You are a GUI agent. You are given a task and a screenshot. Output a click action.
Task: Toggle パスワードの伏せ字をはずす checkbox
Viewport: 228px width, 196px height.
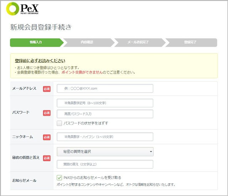(x=59, y=123)
